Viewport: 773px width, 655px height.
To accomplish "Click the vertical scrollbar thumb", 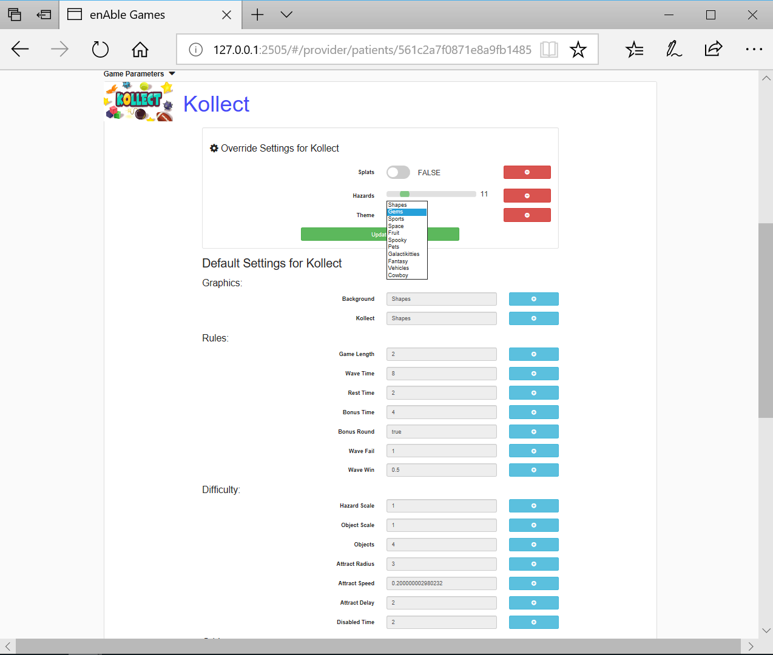I will pos(766,321).
